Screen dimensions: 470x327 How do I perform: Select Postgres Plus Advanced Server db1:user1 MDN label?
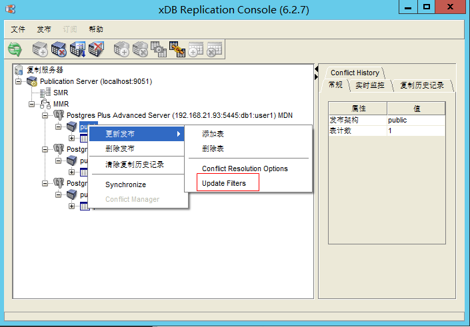click(x=179, y=115)
